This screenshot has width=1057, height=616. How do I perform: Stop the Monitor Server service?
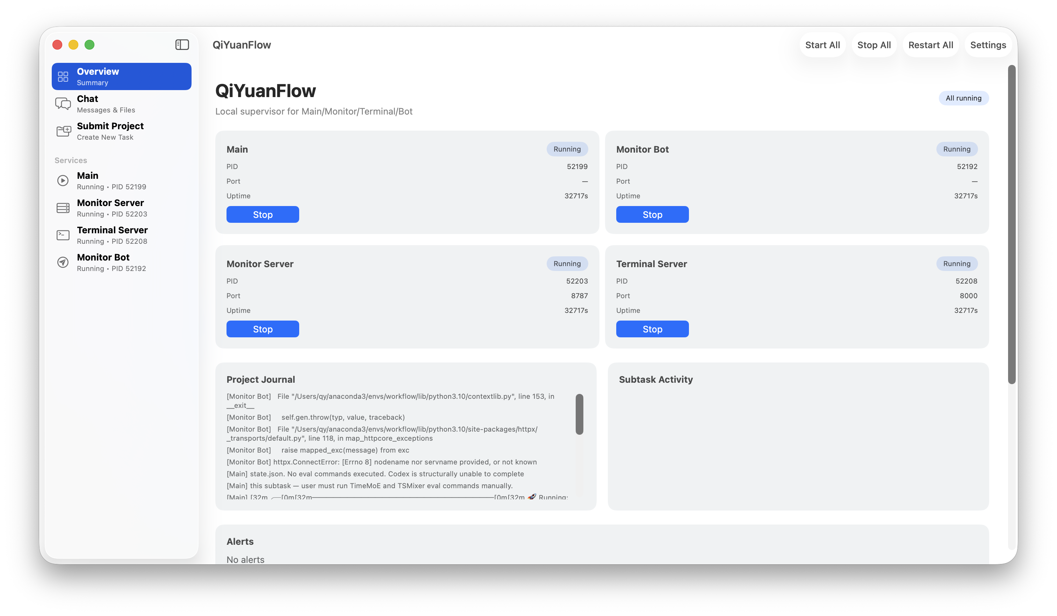coord(263,329)
